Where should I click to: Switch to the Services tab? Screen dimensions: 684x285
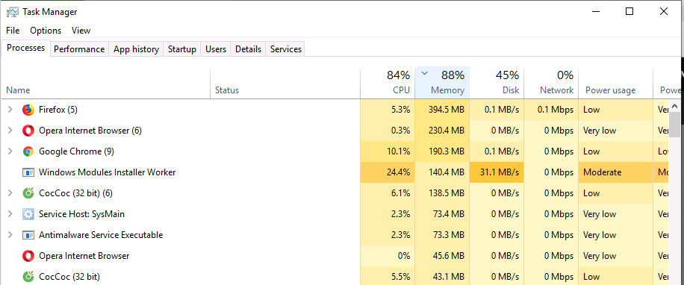pos(286,49)
